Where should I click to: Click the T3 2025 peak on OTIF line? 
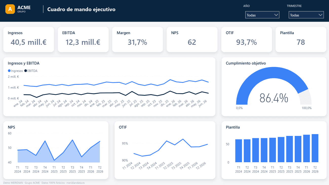[183, 139]
